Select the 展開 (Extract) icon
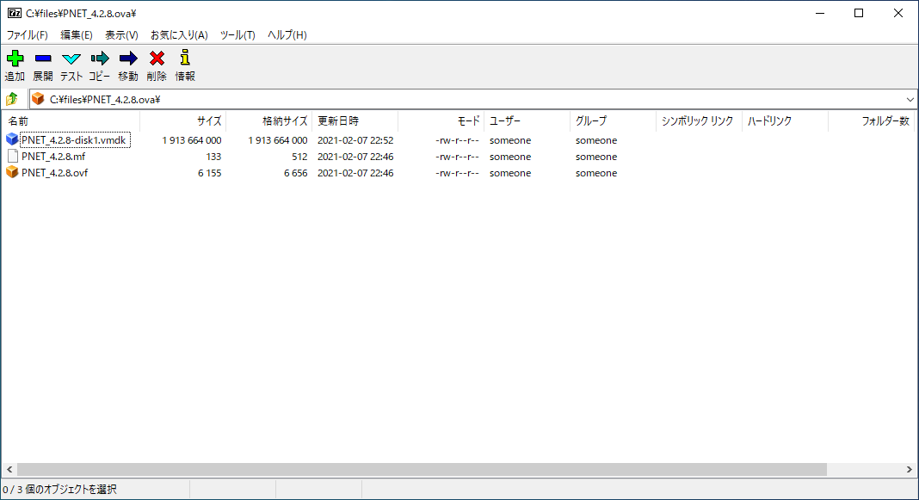 tap(42, 60)
